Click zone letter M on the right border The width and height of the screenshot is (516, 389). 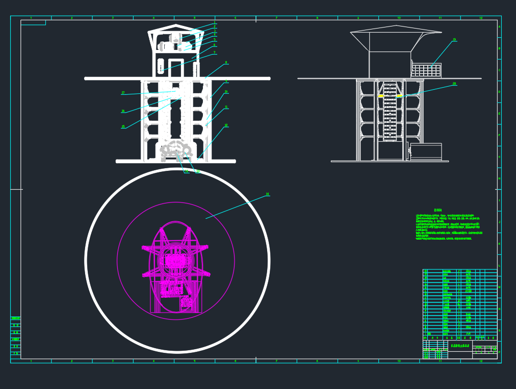click(x=499, y=288)
